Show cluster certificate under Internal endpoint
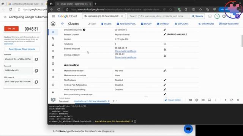Image resolution: width=243 pixels, height=136 pixels. coord(125,57)
